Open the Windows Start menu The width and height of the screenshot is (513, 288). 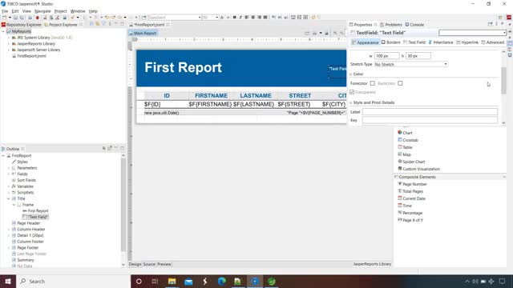click(8, 281)
